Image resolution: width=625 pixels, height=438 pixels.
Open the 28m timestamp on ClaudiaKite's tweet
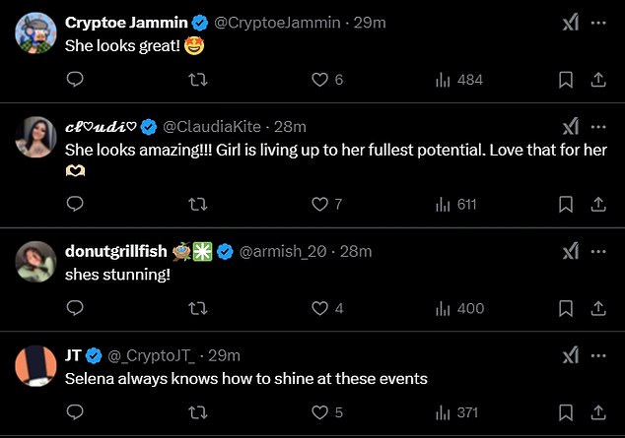point(290,127)
